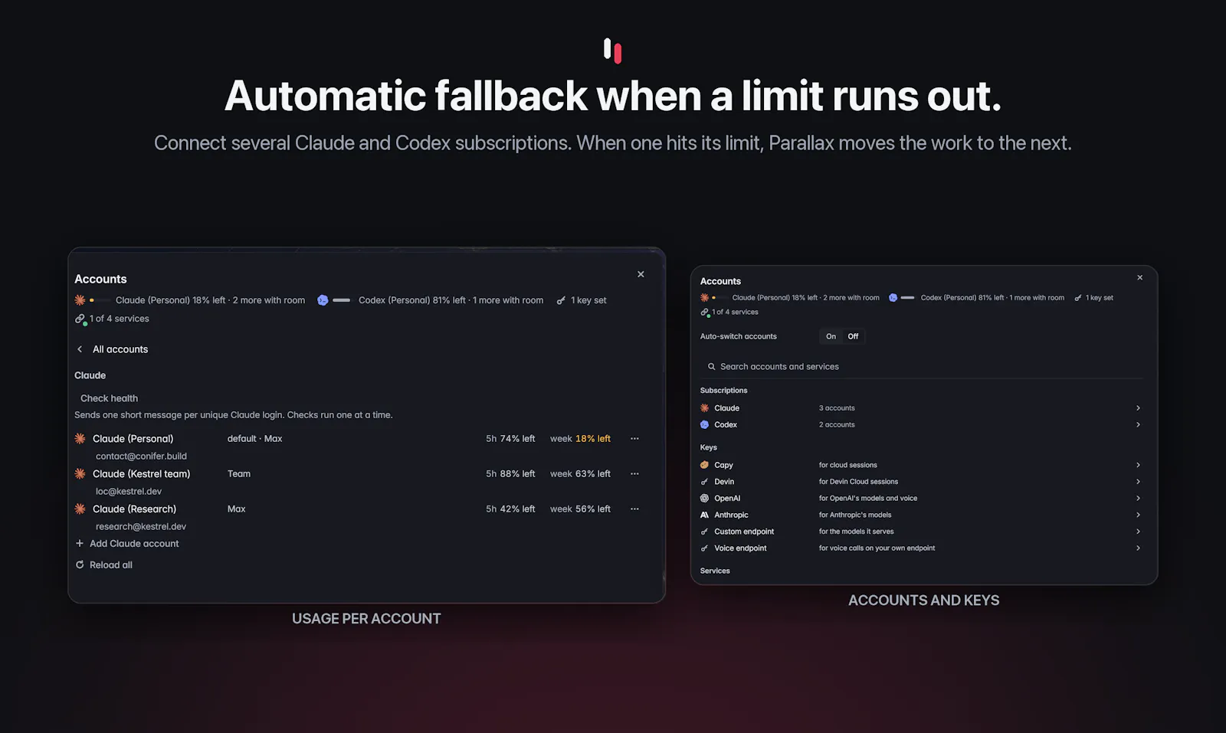Open the more options for Claude (Research)
The height and width of the screenshot is (733, 1226).
point(634,509)
